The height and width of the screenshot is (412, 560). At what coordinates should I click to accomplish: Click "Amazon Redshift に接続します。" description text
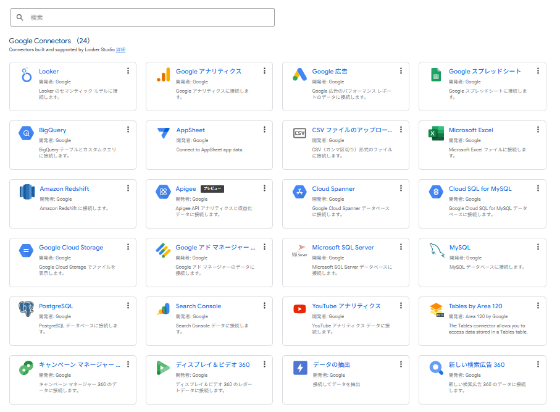click(x=74, y=208)
